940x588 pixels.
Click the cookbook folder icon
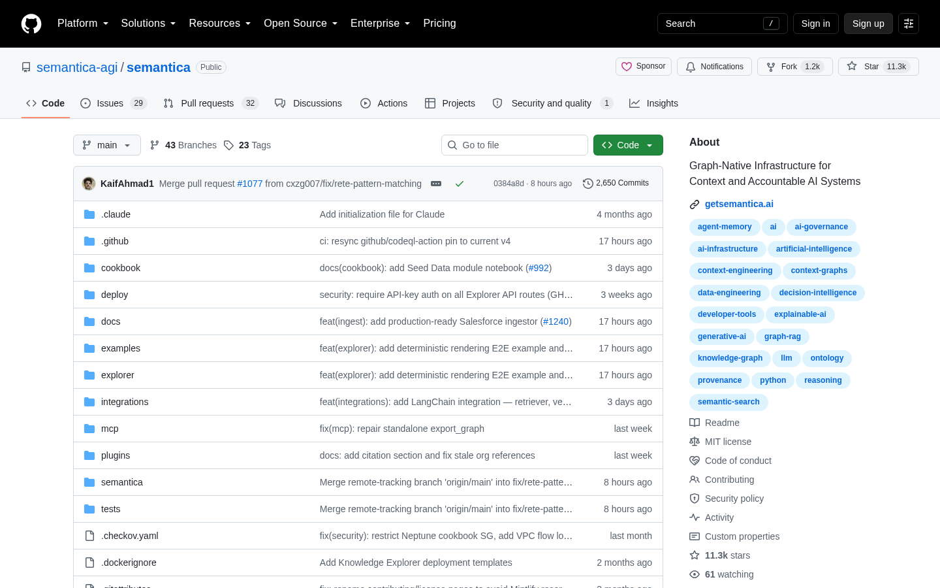point(89,268)
